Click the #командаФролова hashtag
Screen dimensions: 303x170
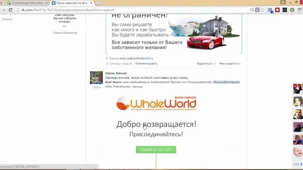[x=200, y=82]
